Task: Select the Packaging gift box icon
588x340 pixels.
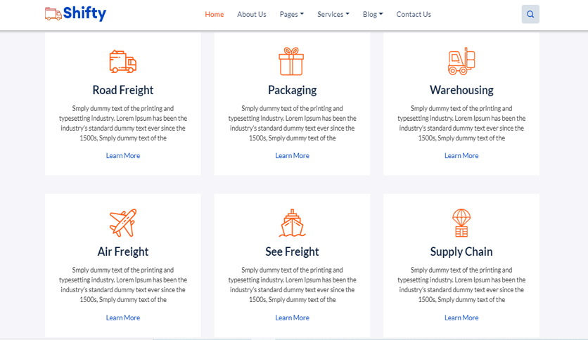Action: pyautogui.click(x=291, y=61)
